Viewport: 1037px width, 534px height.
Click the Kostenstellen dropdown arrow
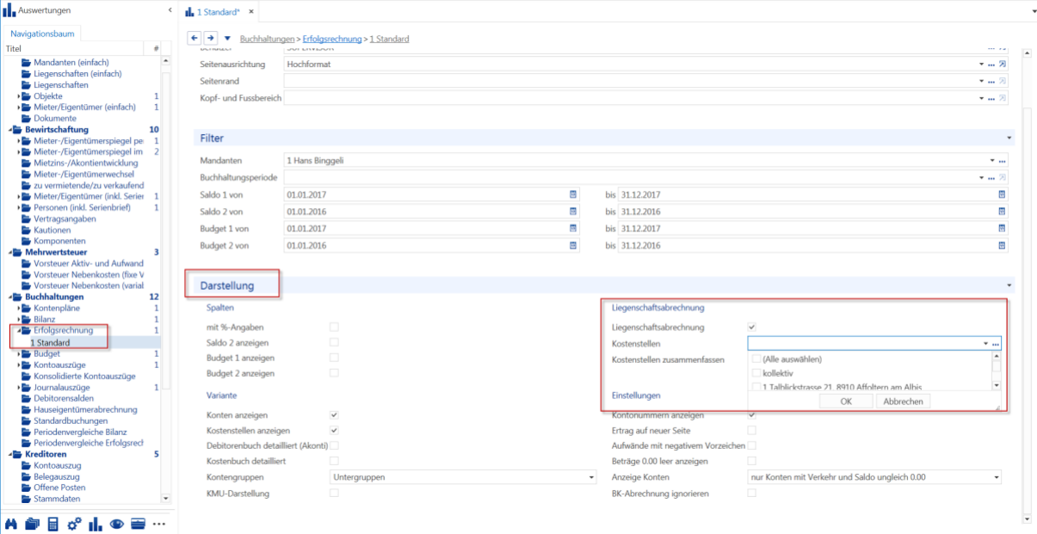(985, 343)
